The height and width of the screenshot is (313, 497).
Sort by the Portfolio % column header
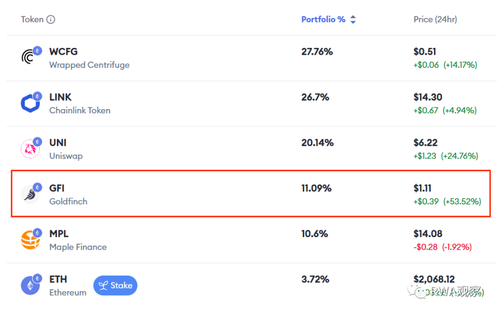[323, 19]
